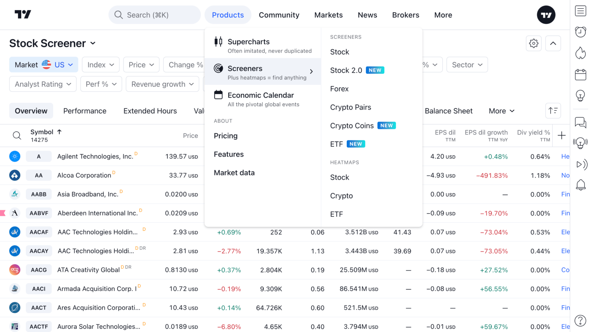
Task: Switch to the Performance tab
Action: click(x=85, y=111)
